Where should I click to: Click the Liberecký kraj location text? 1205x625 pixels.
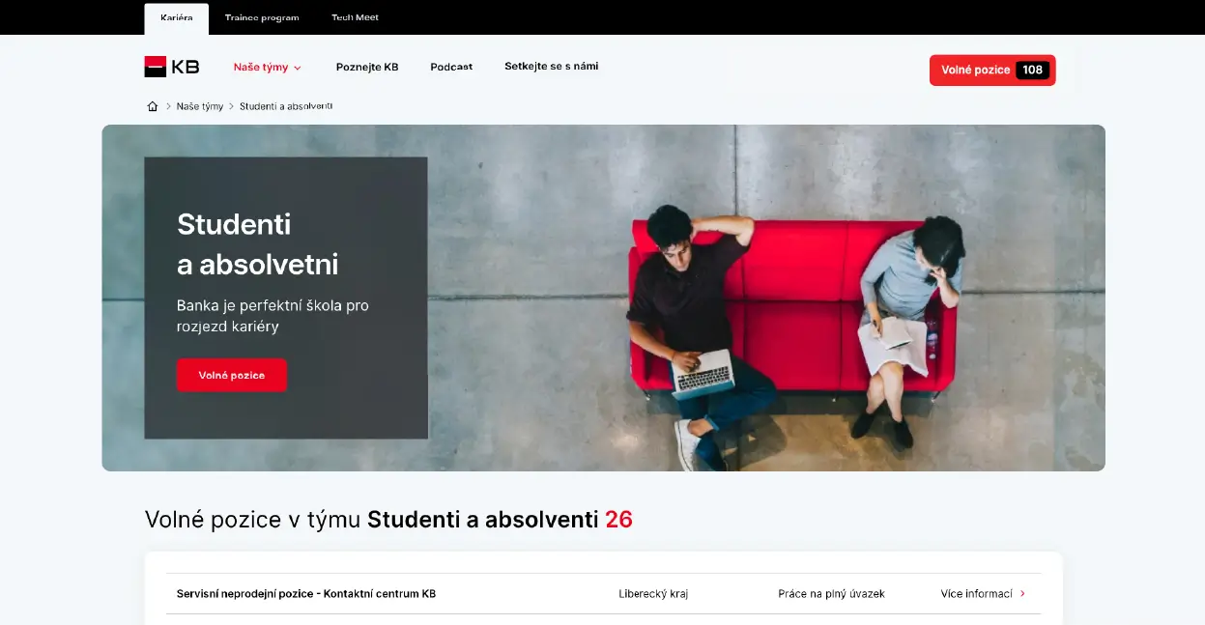coord(653,594)
